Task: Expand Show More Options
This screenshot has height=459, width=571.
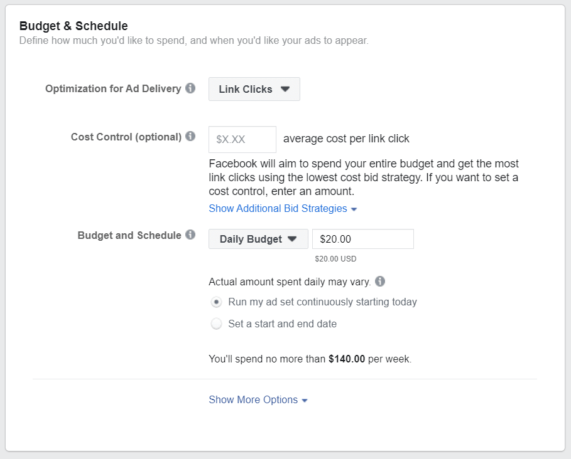Action: (258, 399)
